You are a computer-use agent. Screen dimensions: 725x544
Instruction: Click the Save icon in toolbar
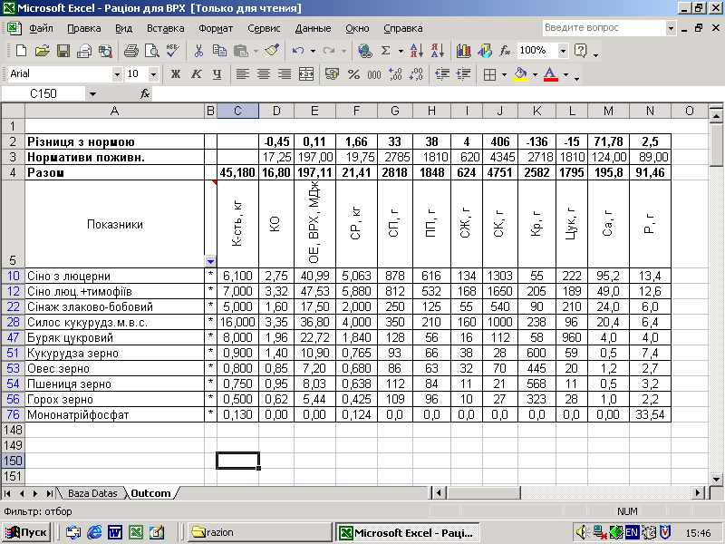(x=63, y=51)
